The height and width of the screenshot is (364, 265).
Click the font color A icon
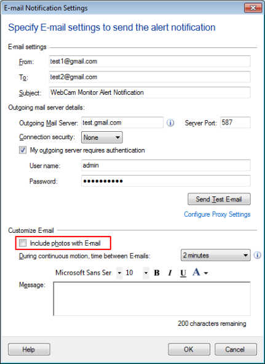pyautogui.click(x=196, y=272)
